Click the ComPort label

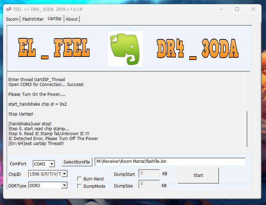18,164
